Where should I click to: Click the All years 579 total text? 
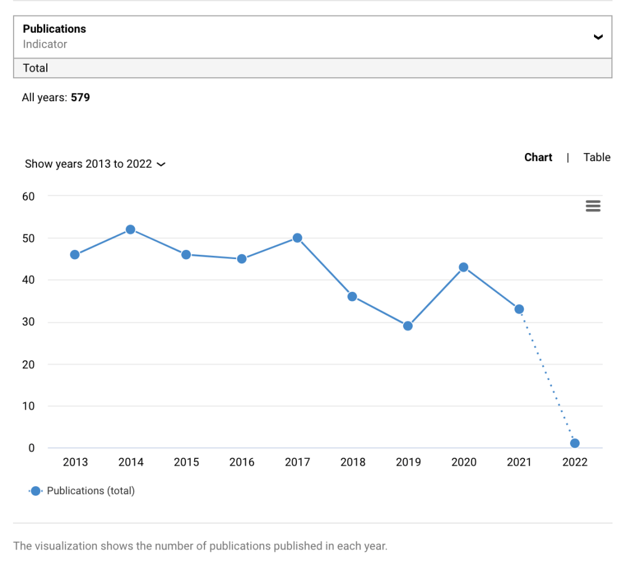(56, 97)
